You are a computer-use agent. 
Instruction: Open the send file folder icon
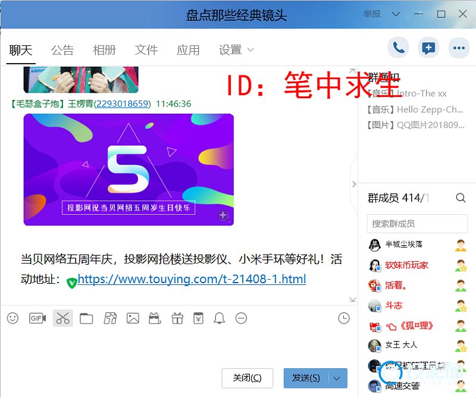[86, 318]
